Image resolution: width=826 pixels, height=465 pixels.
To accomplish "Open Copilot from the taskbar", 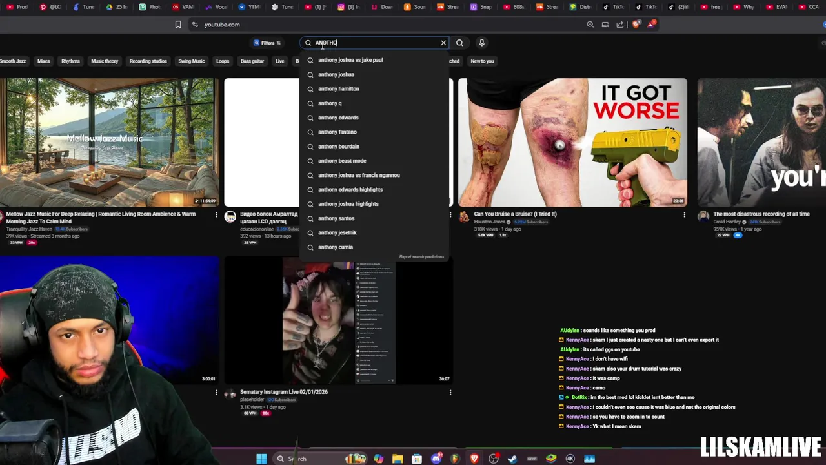I will [378, 459].
